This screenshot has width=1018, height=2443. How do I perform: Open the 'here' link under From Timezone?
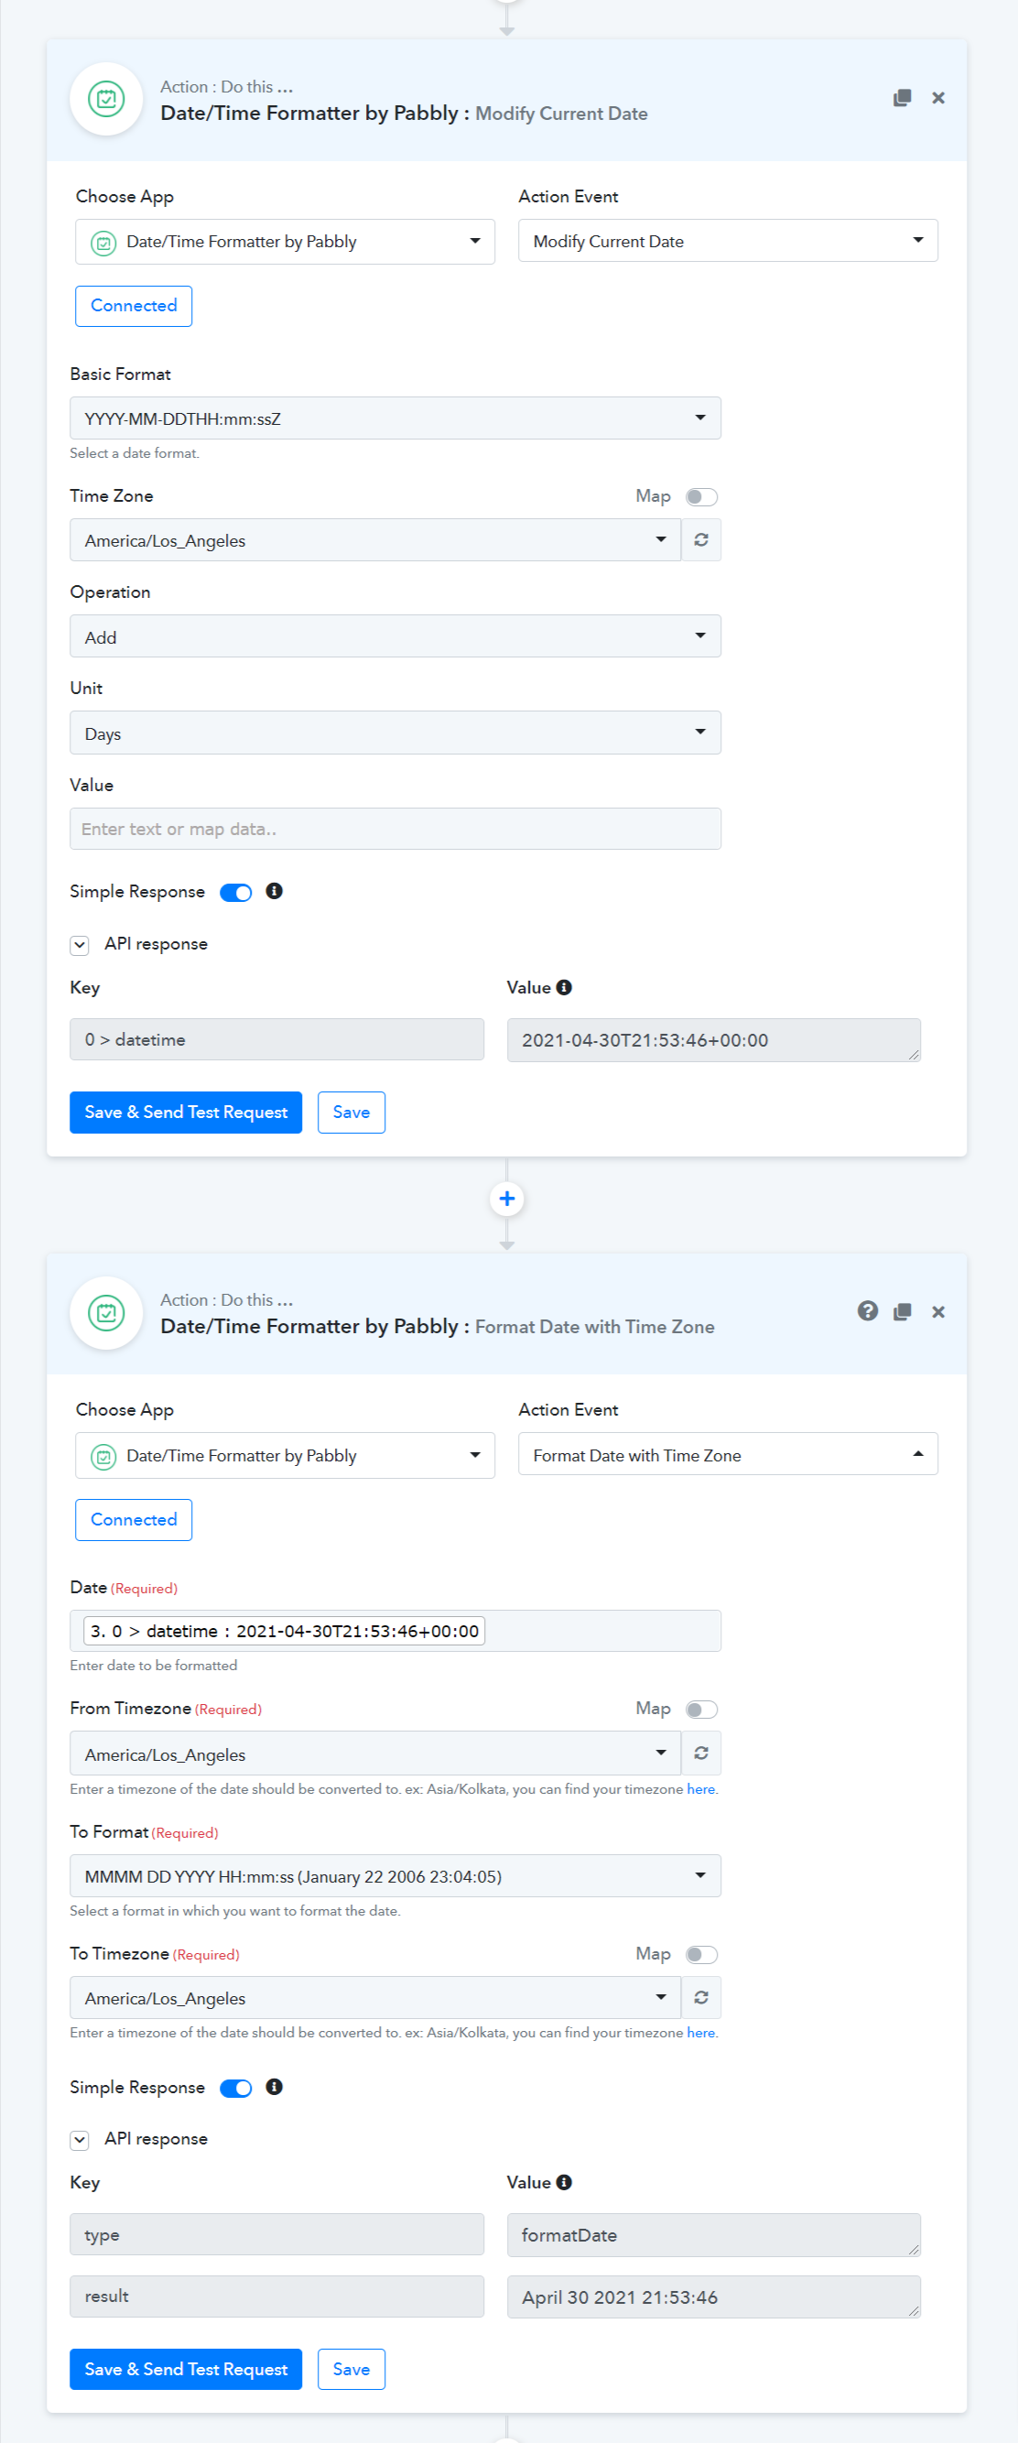(x=700, y=1788)
